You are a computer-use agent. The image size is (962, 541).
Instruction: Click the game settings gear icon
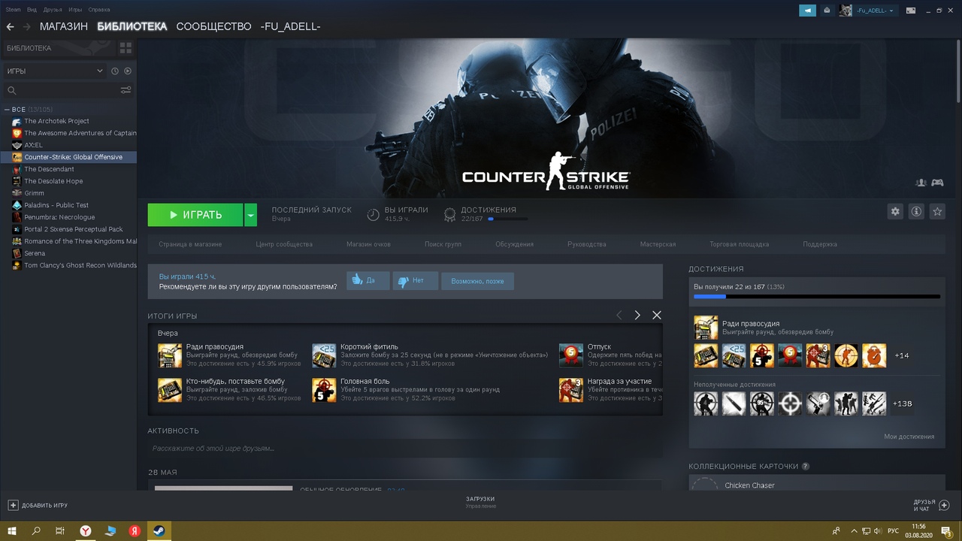pos(895,212)
